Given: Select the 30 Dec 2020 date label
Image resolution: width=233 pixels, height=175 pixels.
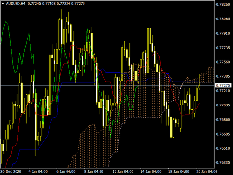Looking at the screenshot, I should (11, 172).
